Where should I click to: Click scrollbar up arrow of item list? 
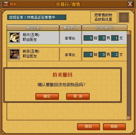click(129, 32)
